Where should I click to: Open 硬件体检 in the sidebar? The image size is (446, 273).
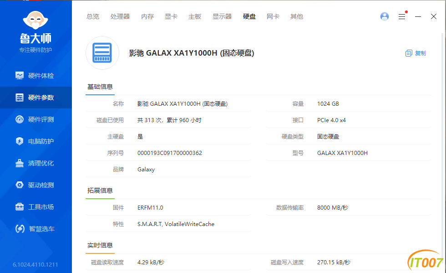tap(36, 76)
